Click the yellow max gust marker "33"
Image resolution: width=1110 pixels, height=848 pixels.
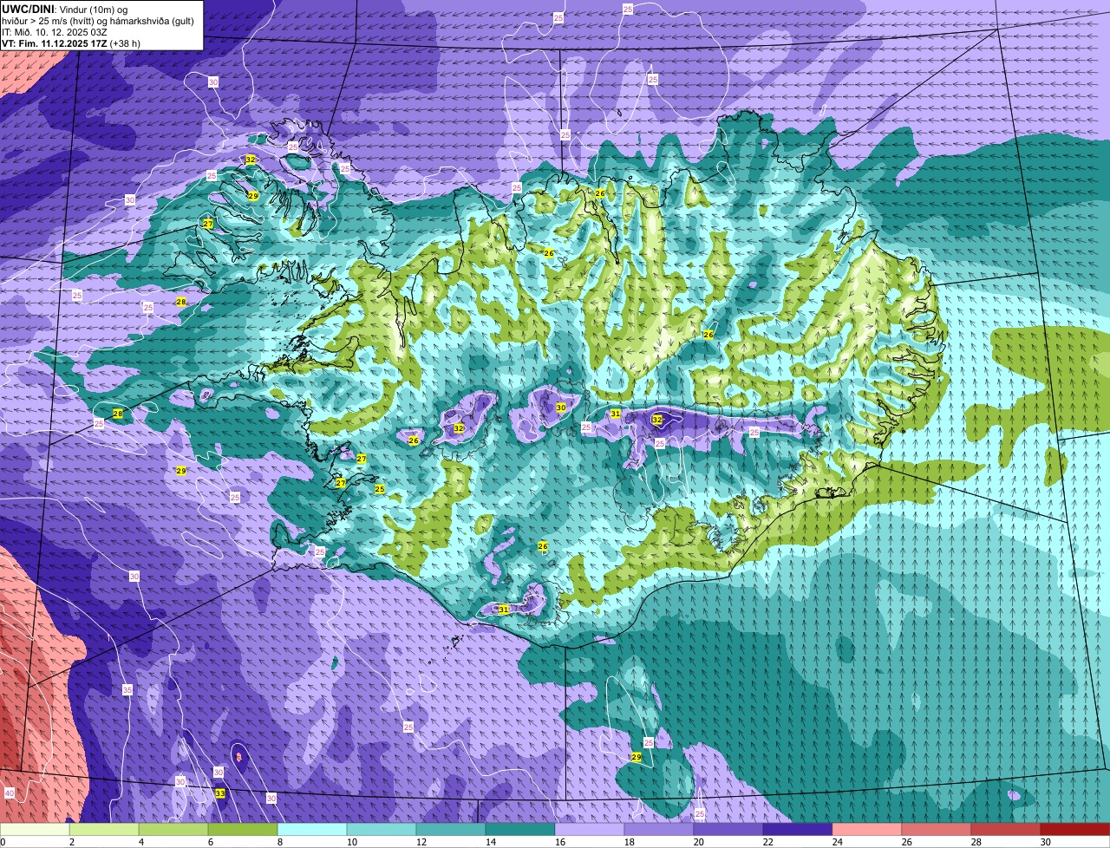click(x=220, y=793)
